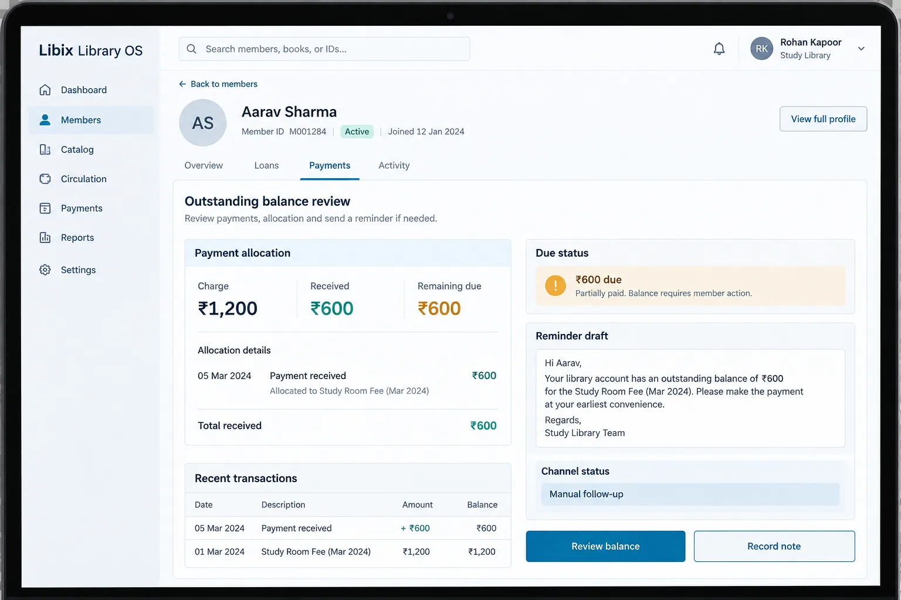Screen dimensions: 901x600
Task: Click the orange Remaining due ₹600 value
Action: [x=439, y=308]
